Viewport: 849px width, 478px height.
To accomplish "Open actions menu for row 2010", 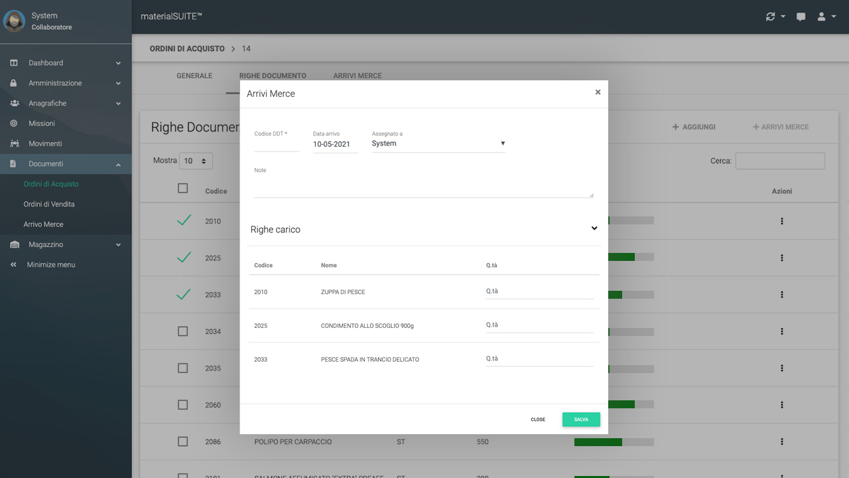I will [782, 221].
